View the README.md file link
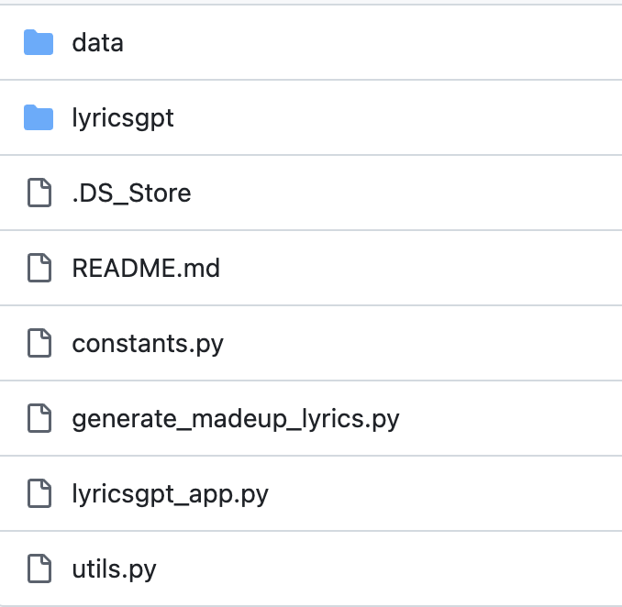The height and width of the screenshot is (607, 622). pos(146,268)
